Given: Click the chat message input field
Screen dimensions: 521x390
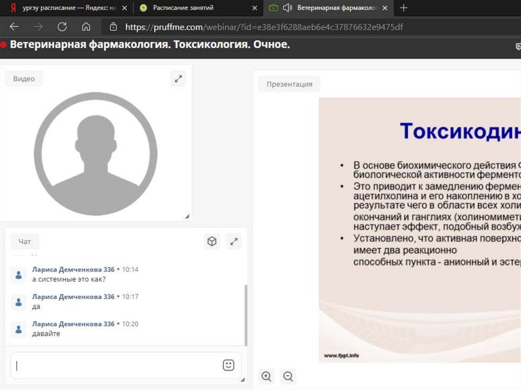Looking at the screenshot, I should click(117, 365).
